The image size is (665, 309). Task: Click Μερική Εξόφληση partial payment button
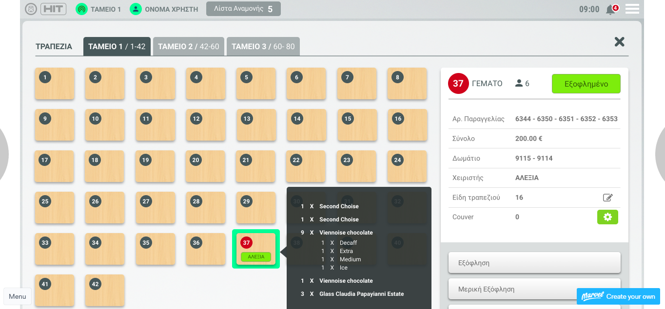point(534,289)
